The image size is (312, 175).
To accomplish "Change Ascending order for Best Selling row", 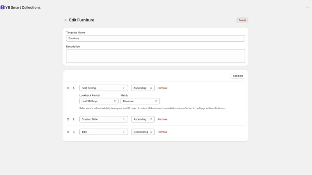I will (143, 88).
